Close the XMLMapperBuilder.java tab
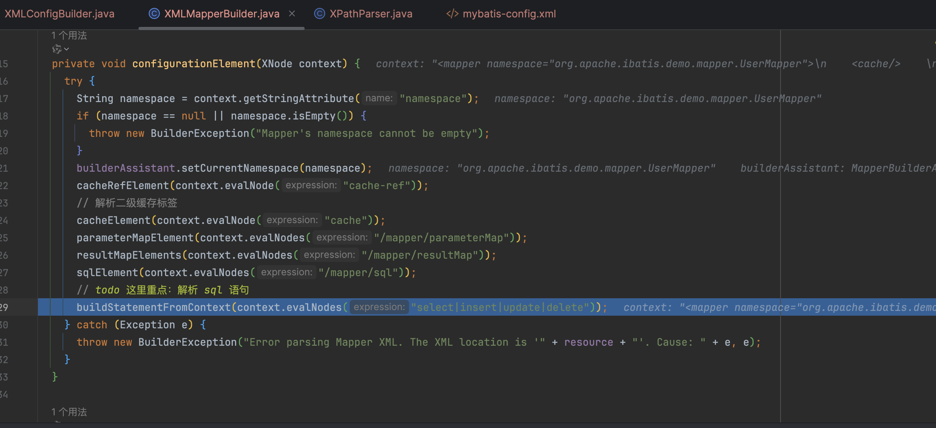Image resolution: width=936 pixels, height=428 pixels. click(x=292, y=14)
